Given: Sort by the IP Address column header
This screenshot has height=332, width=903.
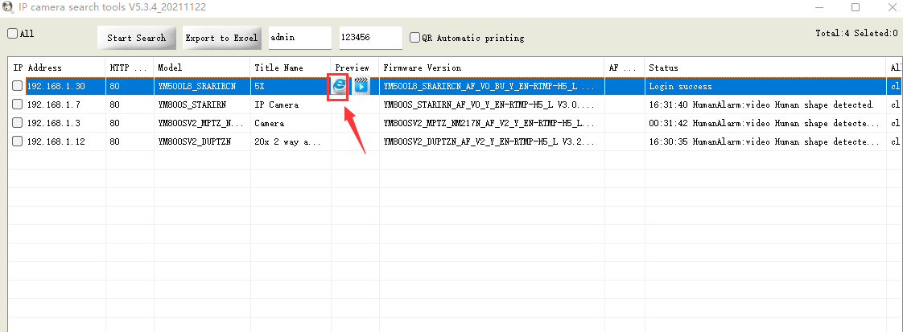Looking at the screenshot, I should (x=56, y=68).
